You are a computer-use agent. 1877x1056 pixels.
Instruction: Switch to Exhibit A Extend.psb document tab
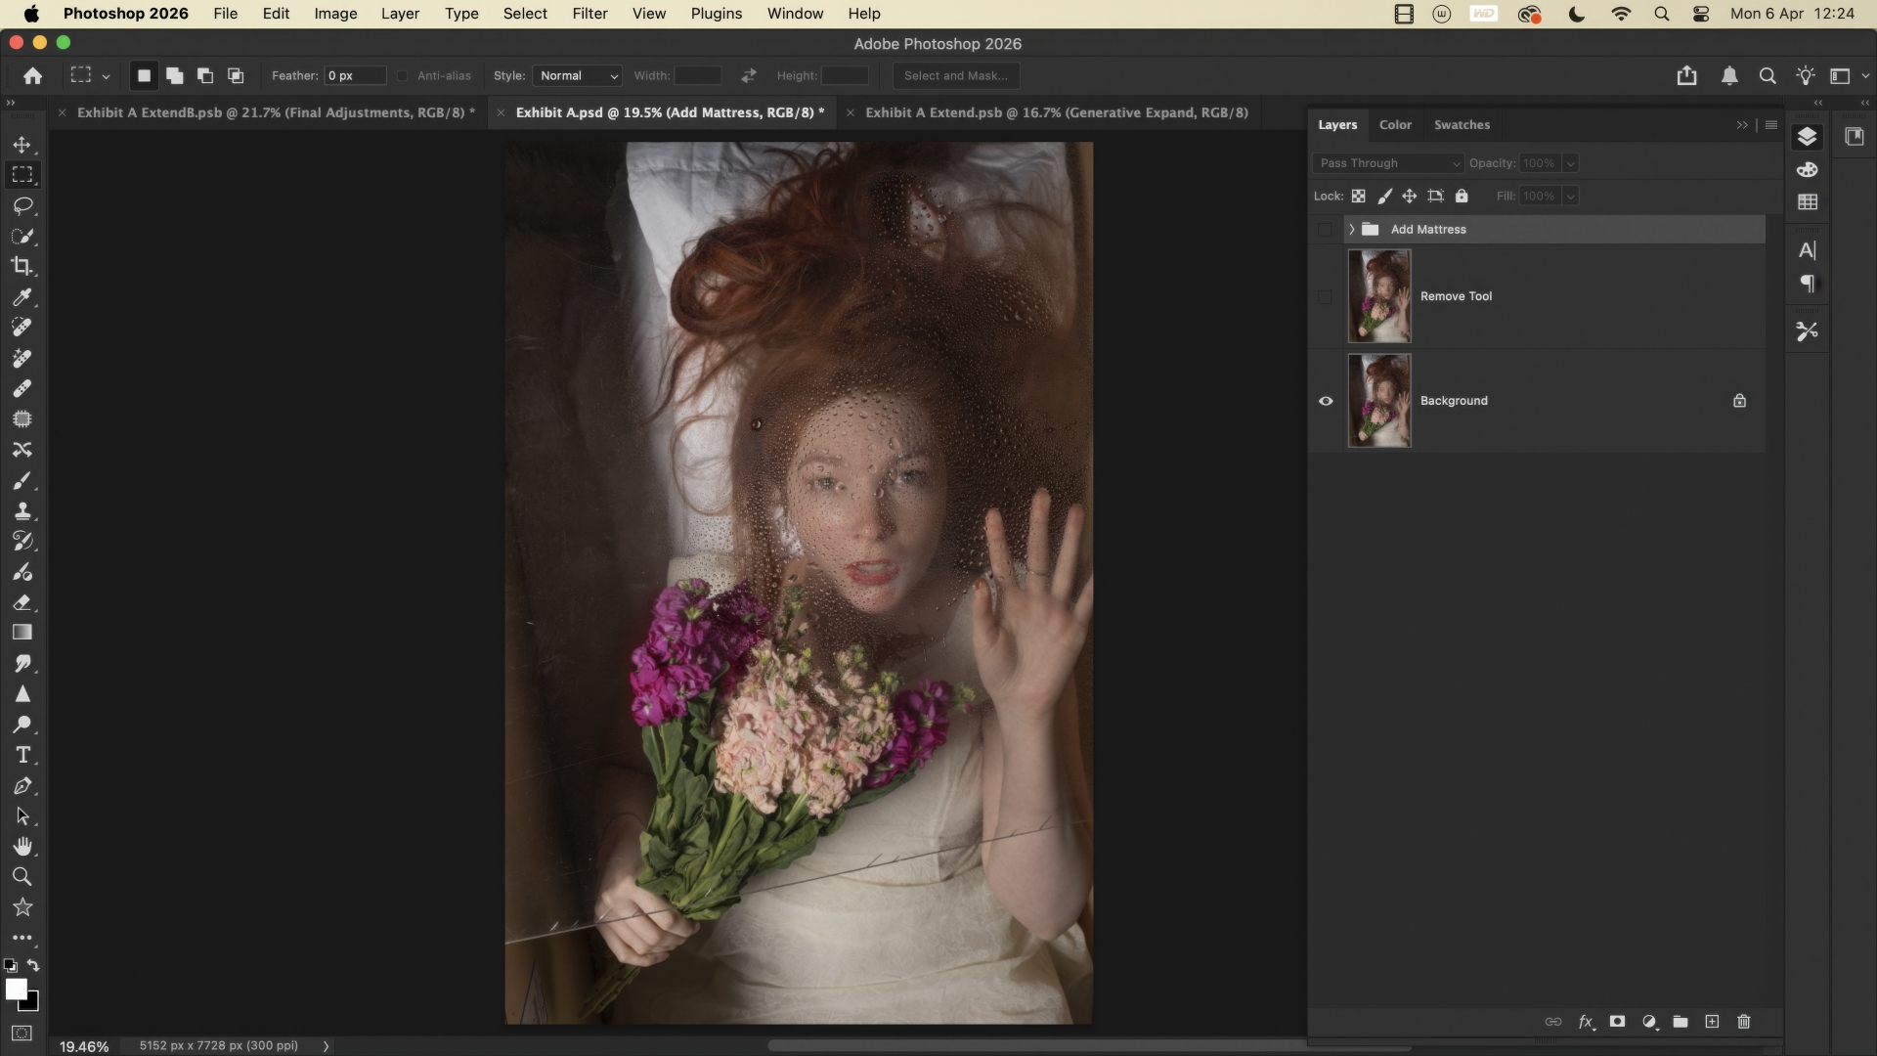tap(1056, 112)
